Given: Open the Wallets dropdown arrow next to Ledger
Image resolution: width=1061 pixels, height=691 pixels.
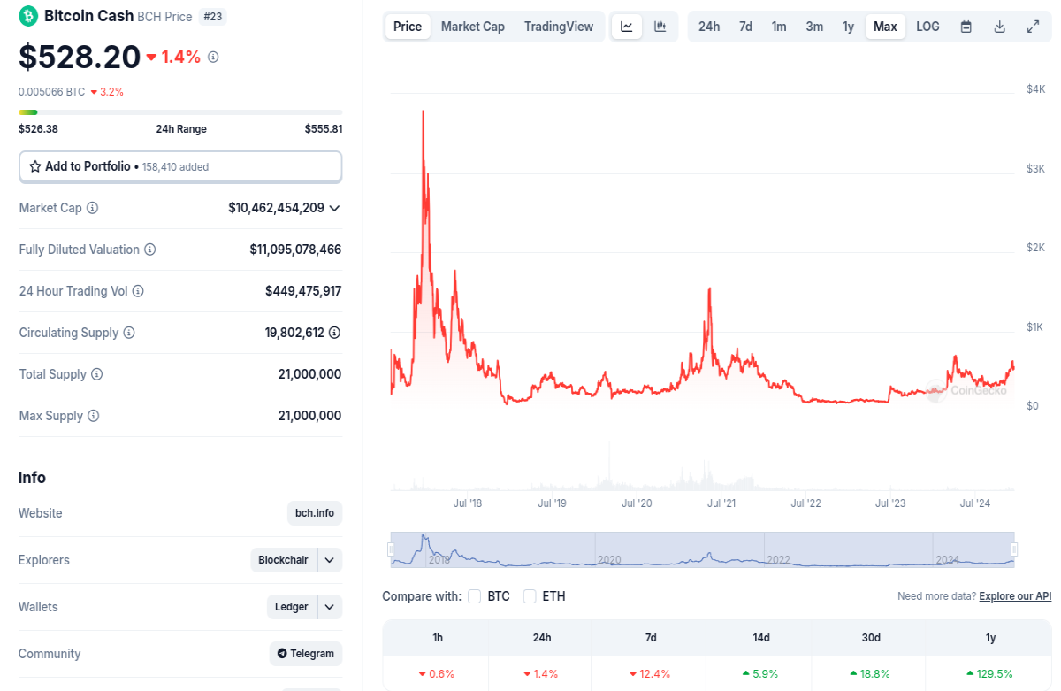Looking at the screenshot, I should pos(329,607).
